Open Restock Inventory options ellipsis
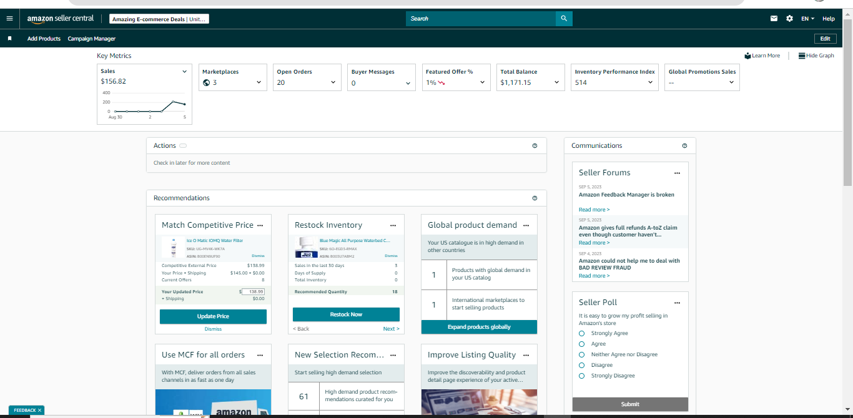 pos(393,225)
